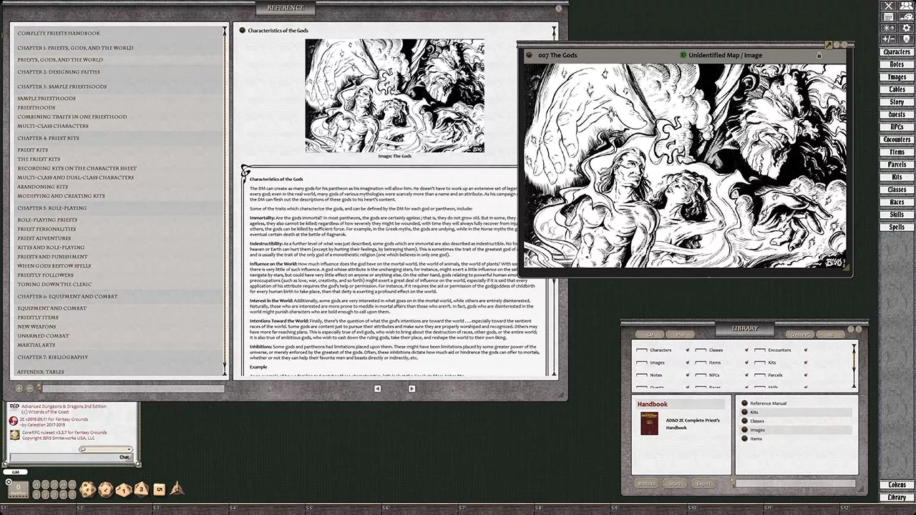
Task: Click the link icon beside Characteristics of the Gods
Action: [x=242, y=30]
